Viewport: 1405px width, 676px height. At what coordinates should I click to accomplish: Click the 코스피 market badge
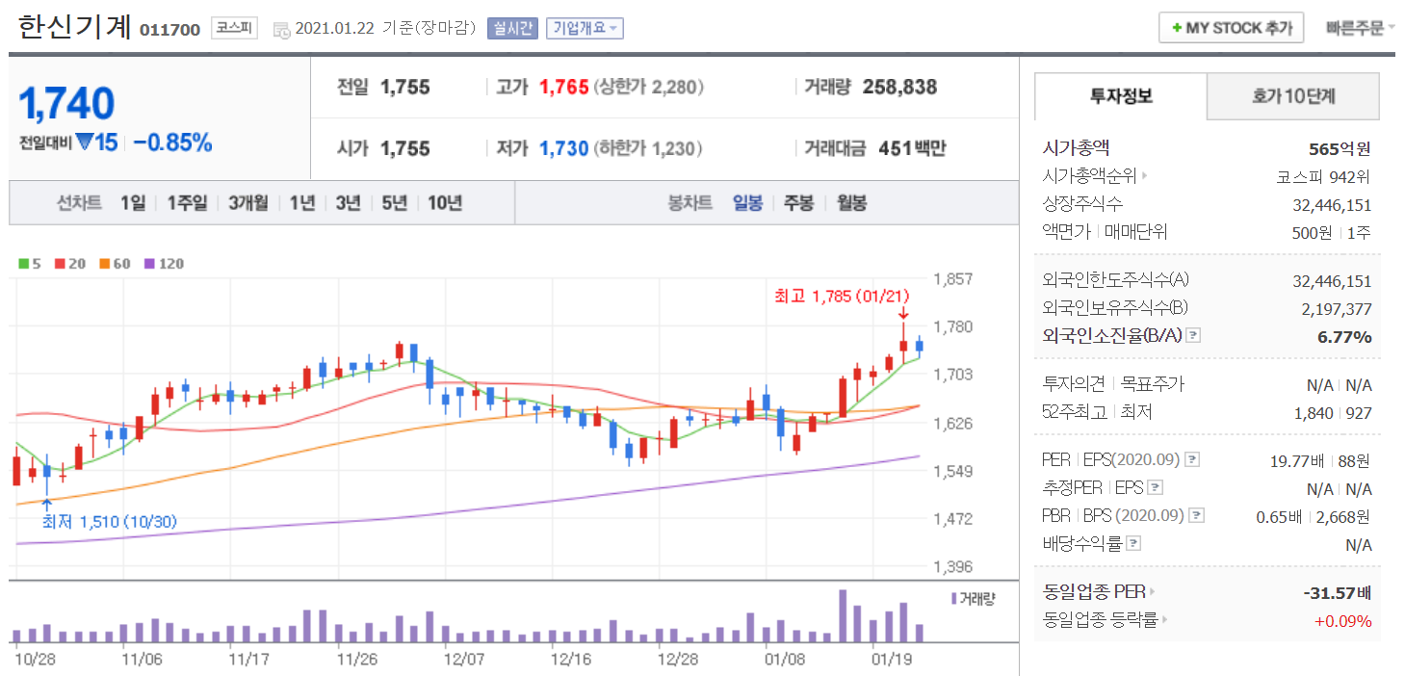234,28
